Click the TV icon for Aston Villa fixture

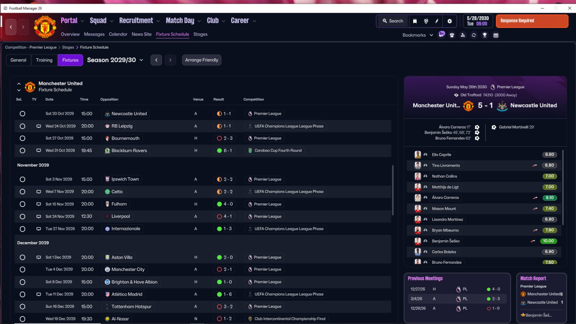coord(39,257)
